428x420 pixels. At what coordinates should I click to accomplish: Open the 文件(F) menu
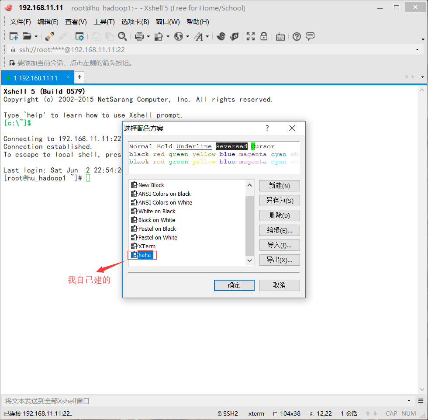click(20, 21)
